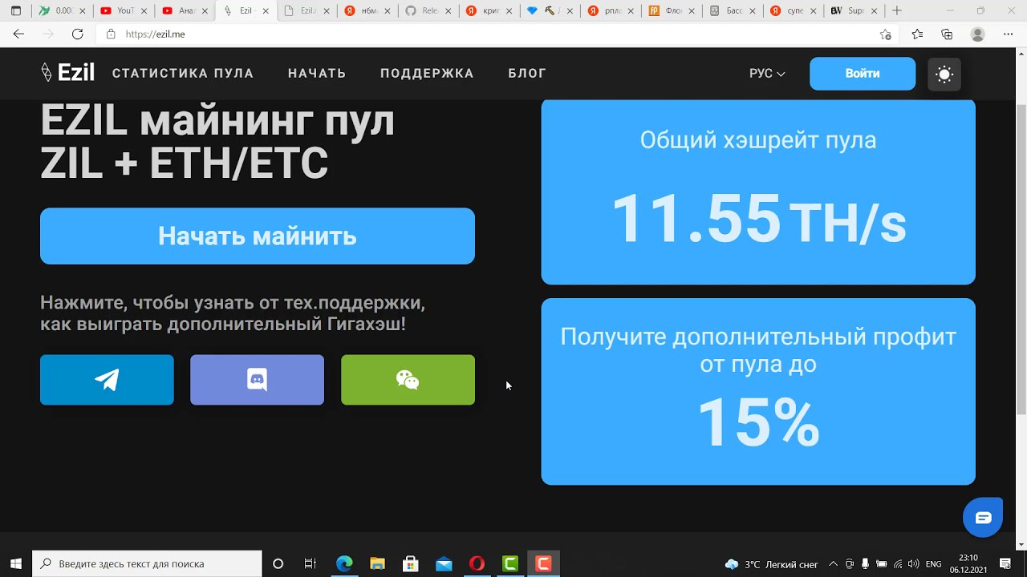This screenshot has width=1027, height=577.
Task: Select the 15% additional profit card
Action: click(x=758, y=392)
